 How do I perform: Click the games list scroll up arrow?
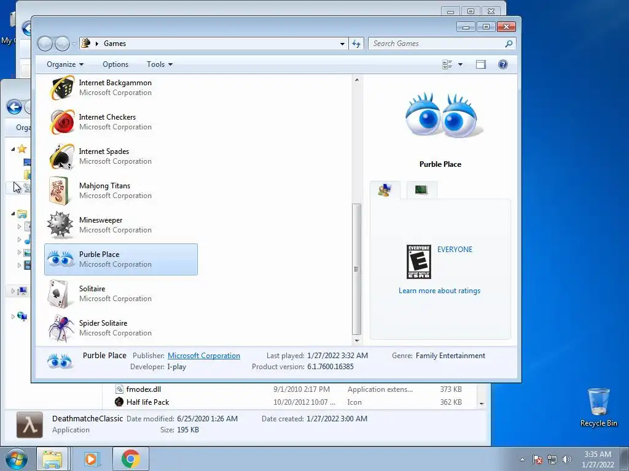point(357,80)
